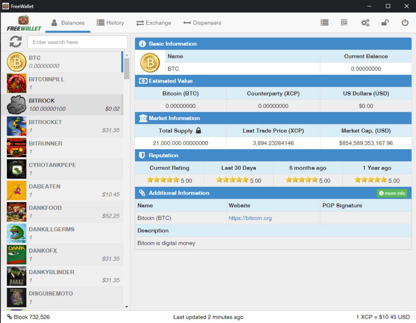Select the BTC balance row name
The height and width of the screenshot is (323, 416).
click(x=34, y=58)
